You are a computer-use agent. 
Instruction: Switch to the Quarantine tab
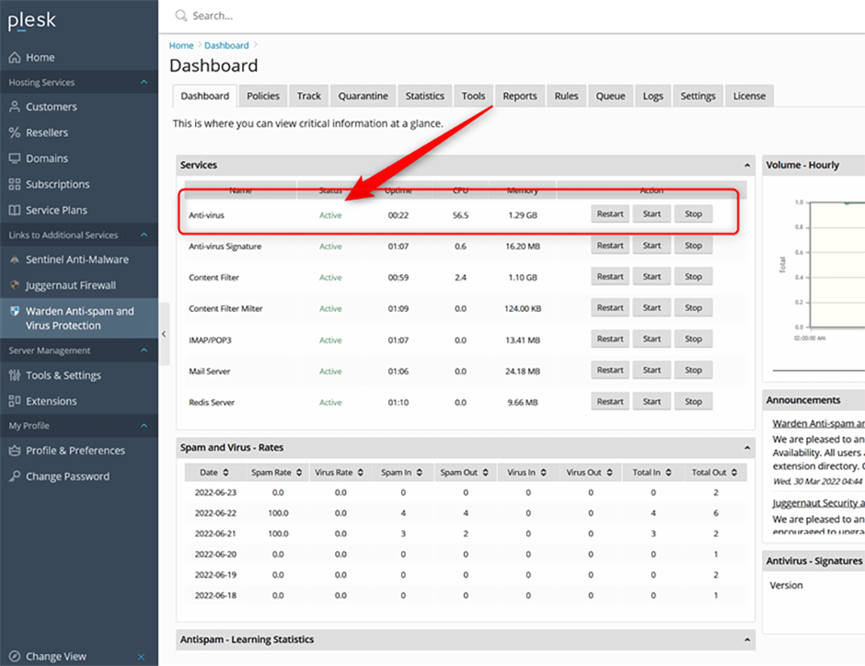pyautogui.click(x=363, y=96)
